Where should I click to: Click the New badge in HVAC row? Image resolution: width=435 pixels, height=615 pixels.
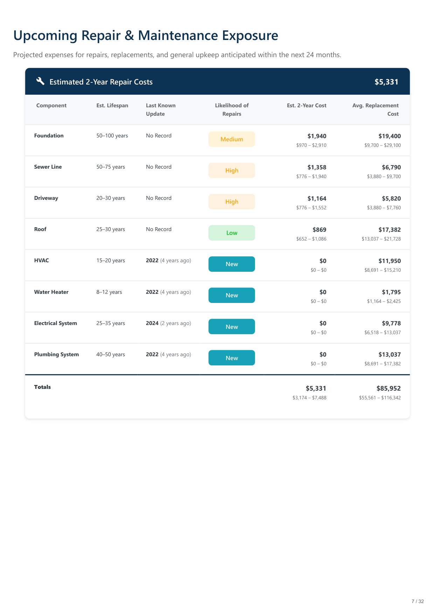click(x=232, y=264)
